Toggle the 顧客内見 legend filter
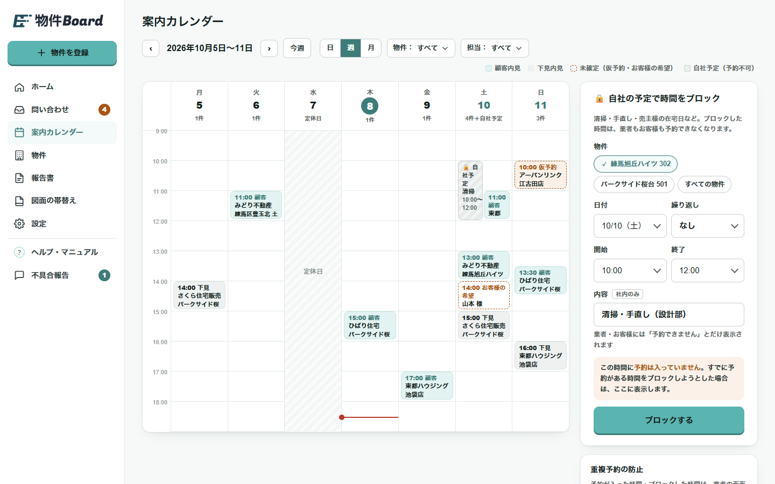The height and width of the screenshot is (484, 775). (x=503, y=68)
